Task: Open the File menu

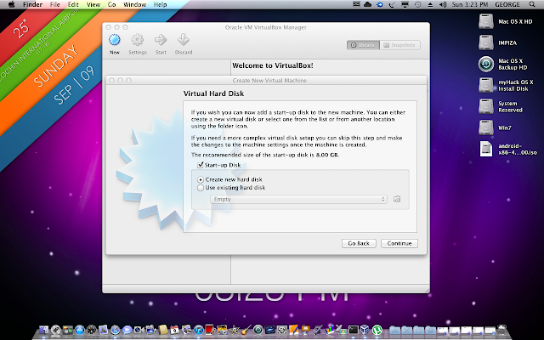Action: 54,4
